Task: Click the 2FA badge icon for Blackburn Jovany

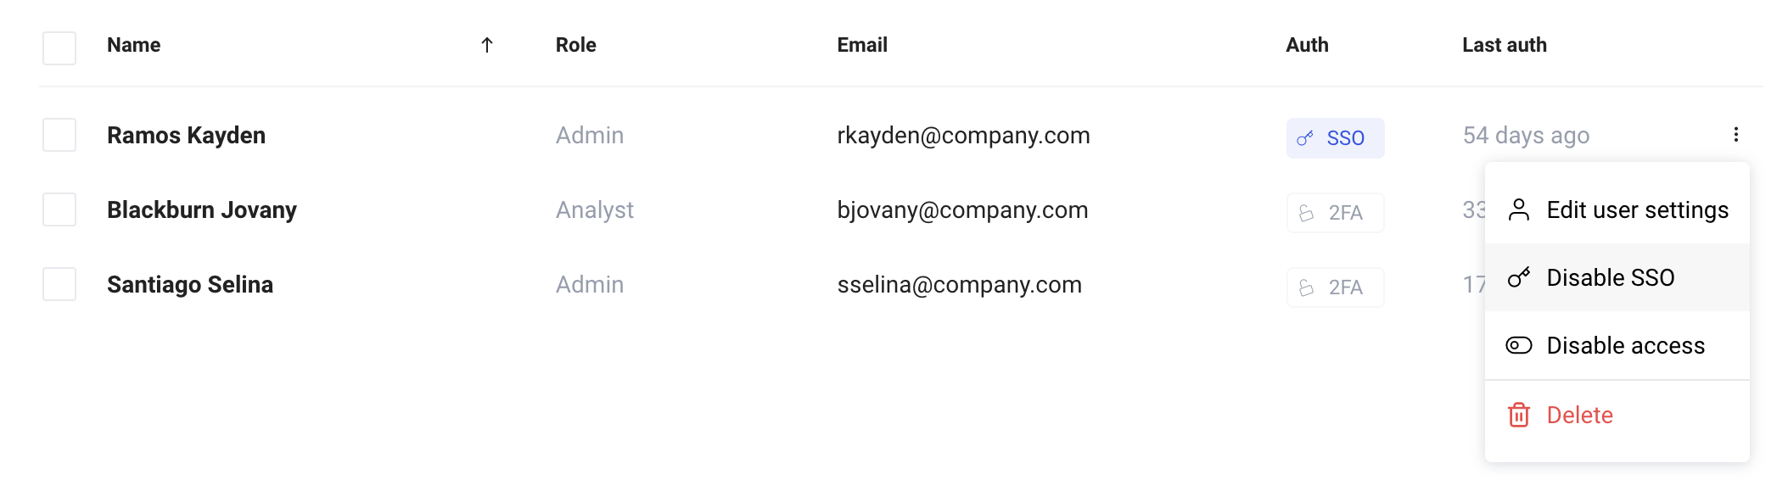Action: point(1307,213)
